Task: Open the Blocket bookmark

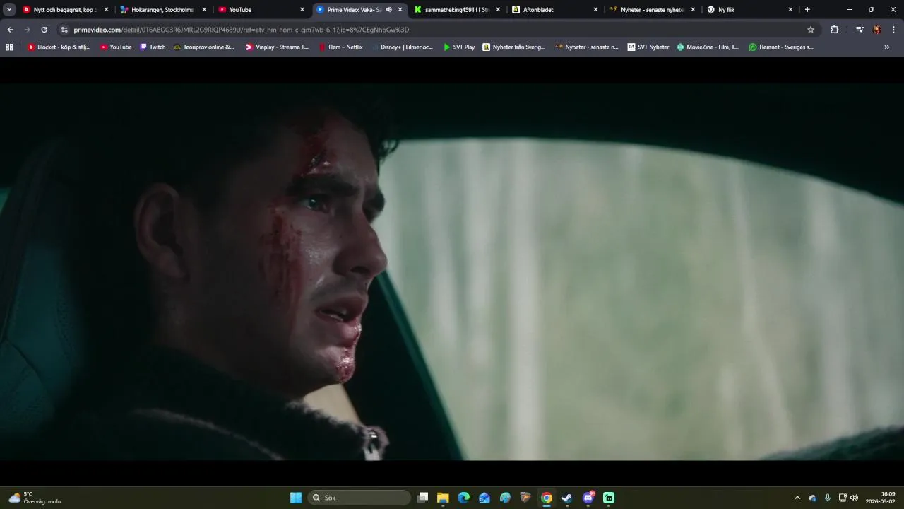Action: coord(59,47)
